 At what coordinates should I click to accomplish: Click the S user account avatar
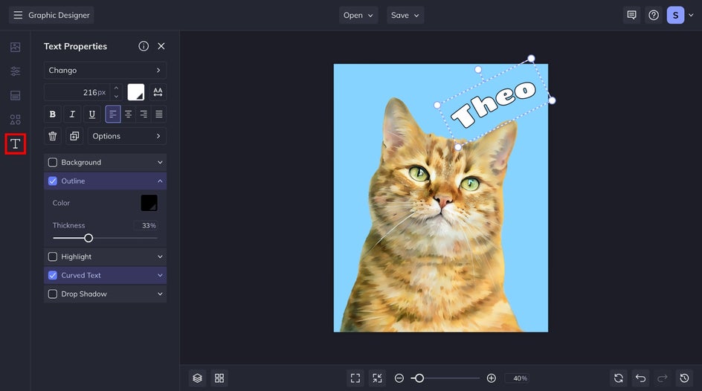tap(675, 15)
